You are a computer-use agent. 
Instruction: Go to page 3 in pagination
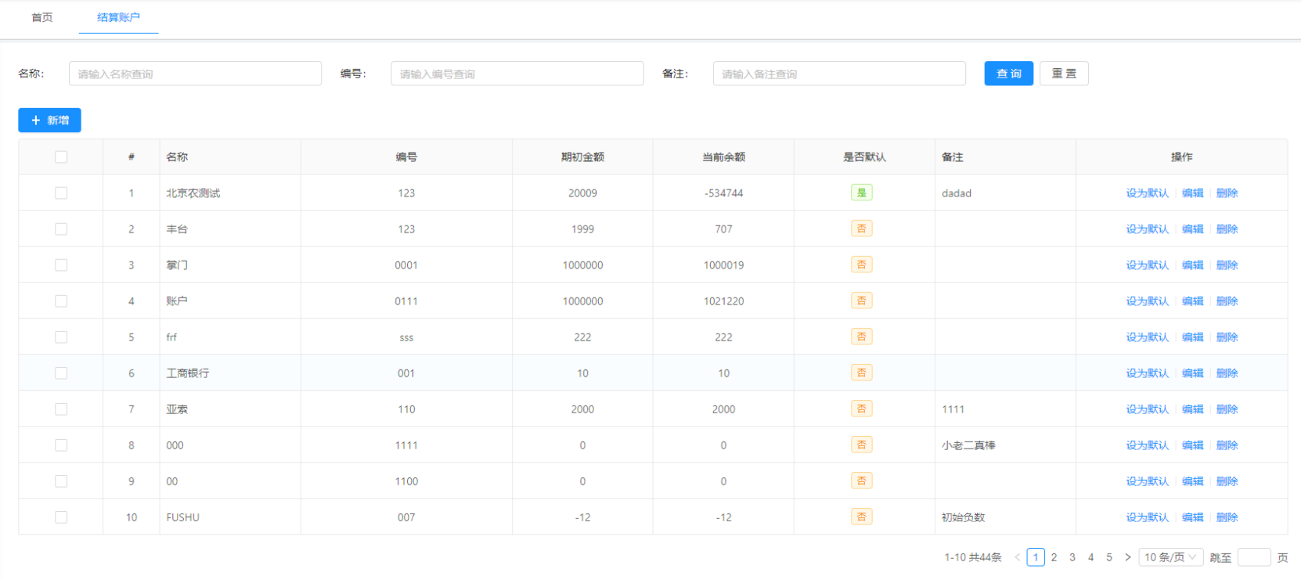(1072, 557)
